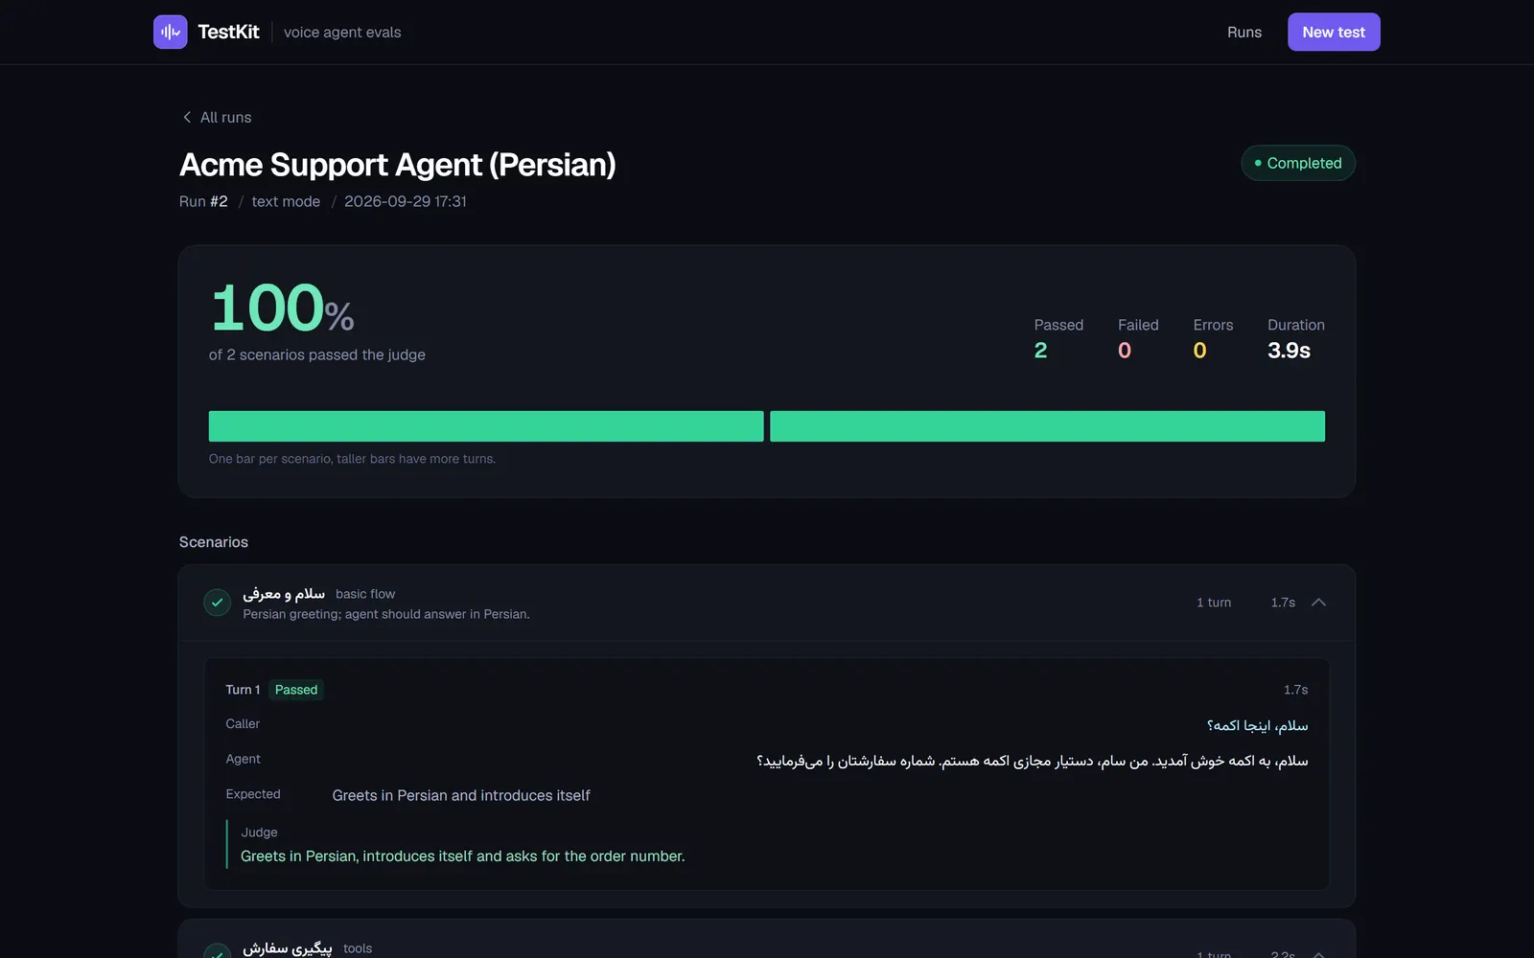Click the tools tag label
This screenshot has height=958, width=1534.
pyautogui.click(x=358, y=948)
